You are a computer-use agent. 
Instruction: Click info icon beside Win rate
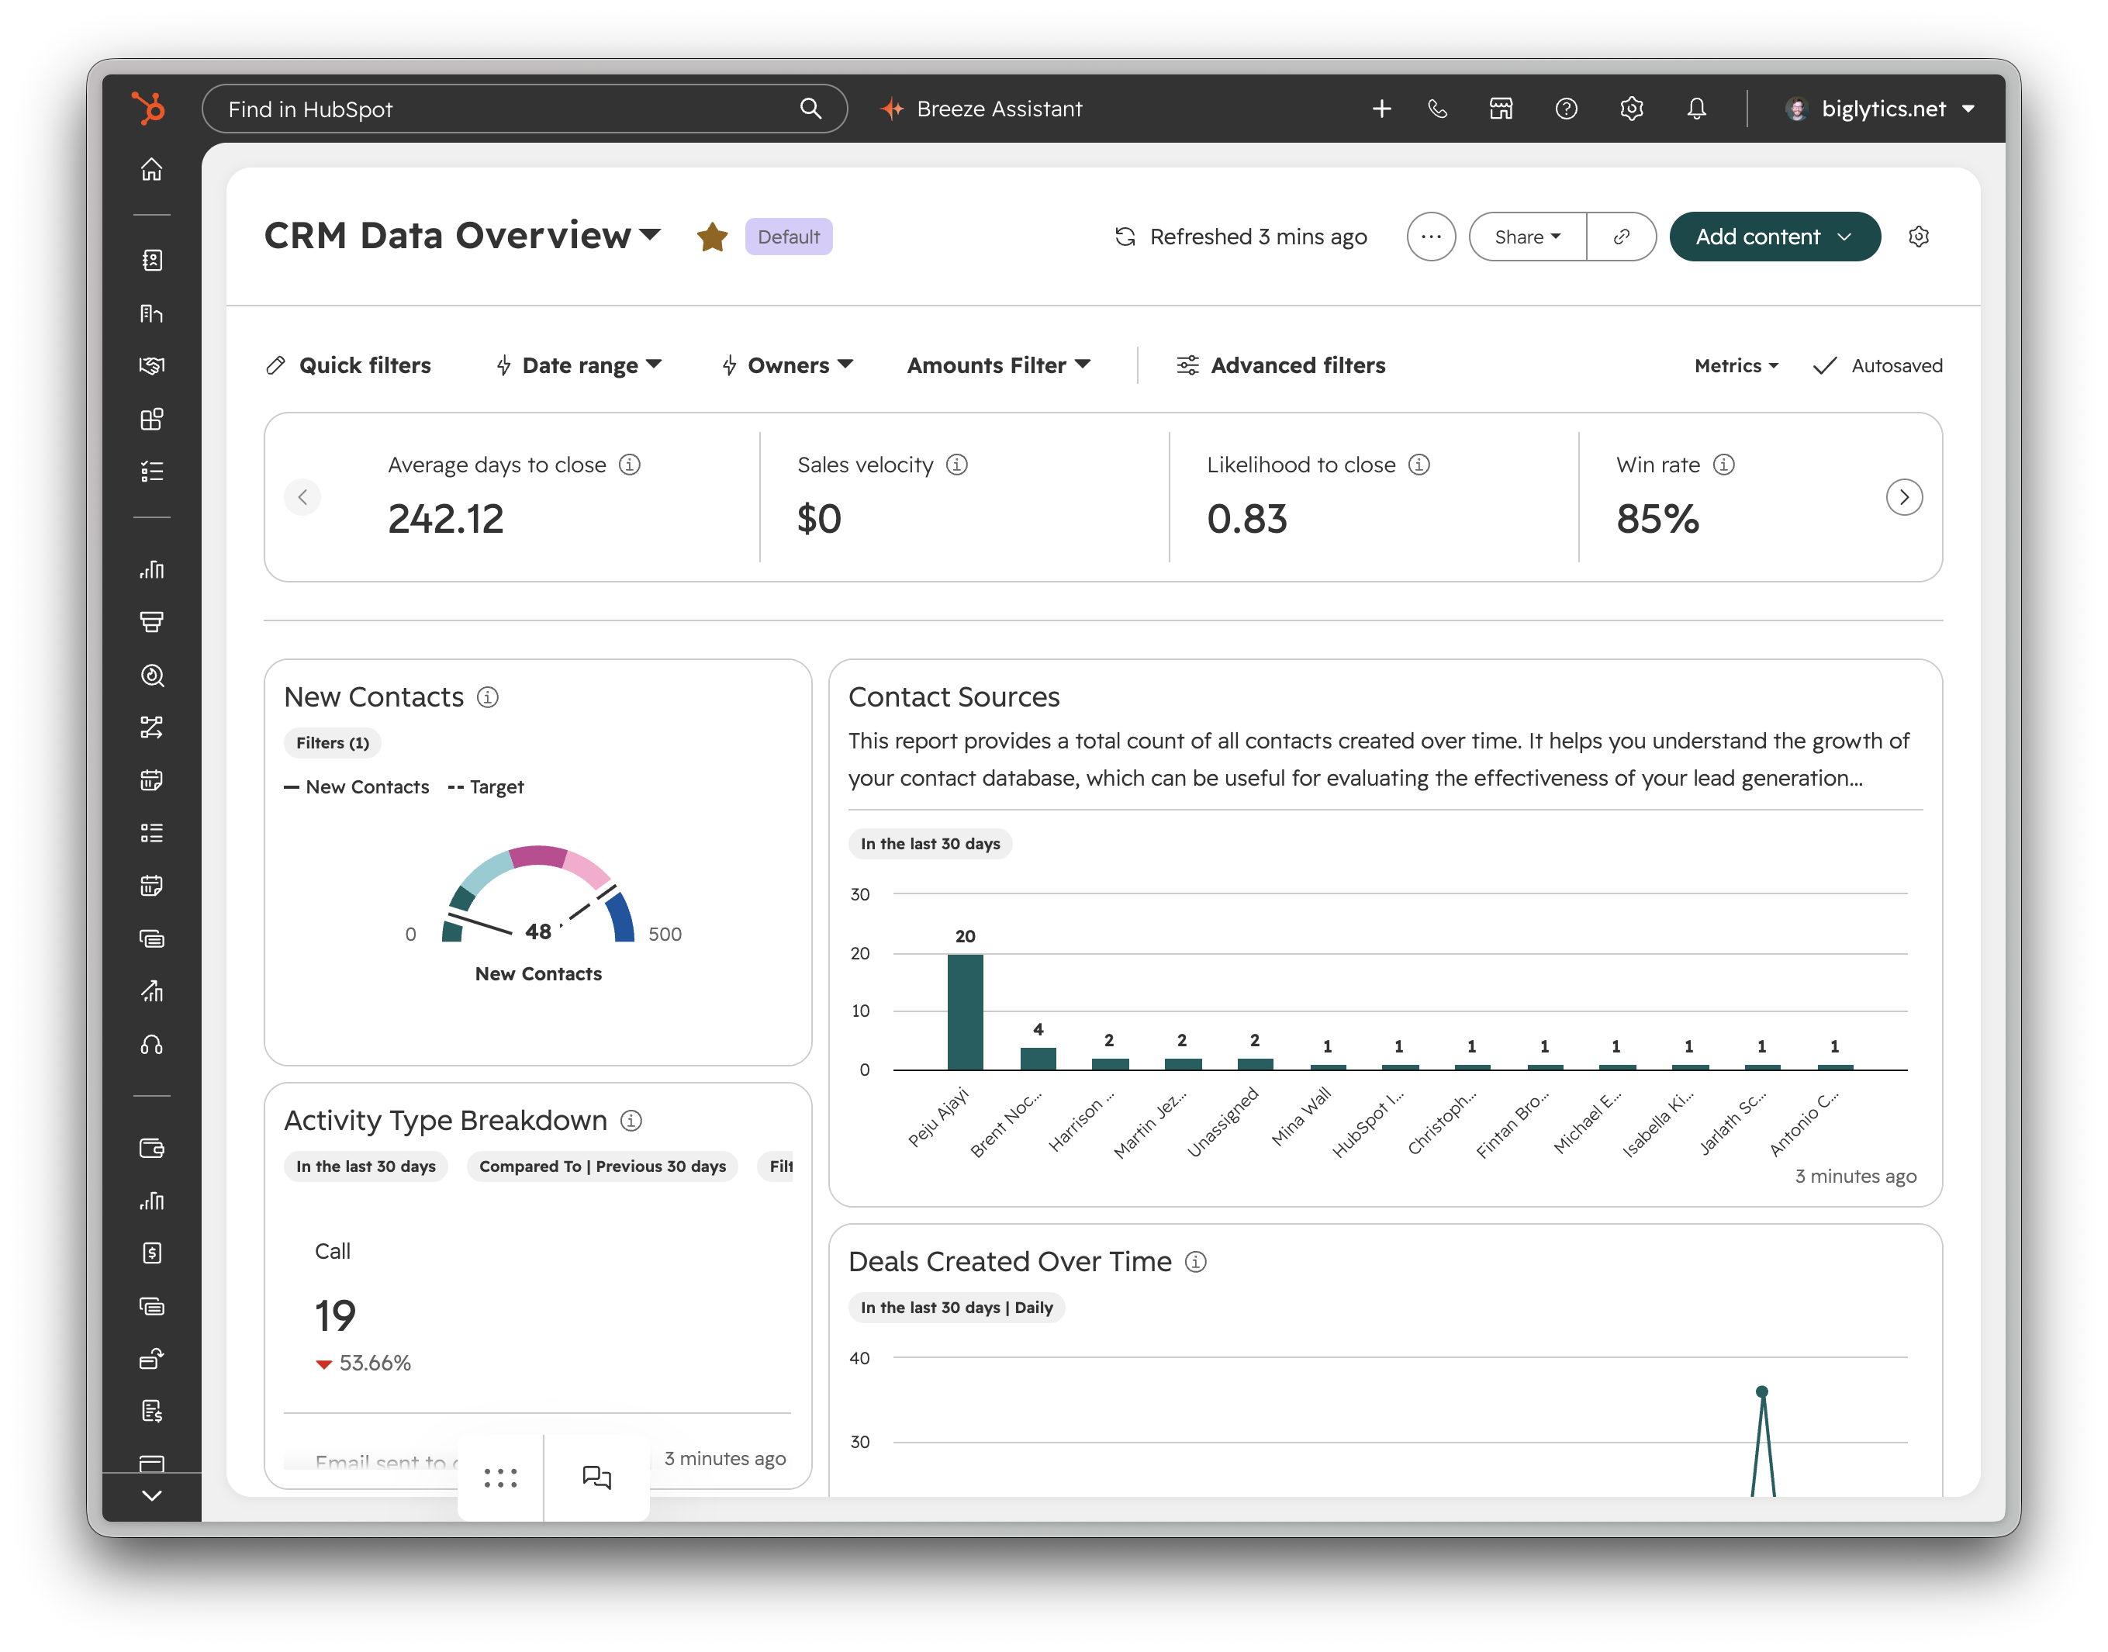coord(1723,465)
